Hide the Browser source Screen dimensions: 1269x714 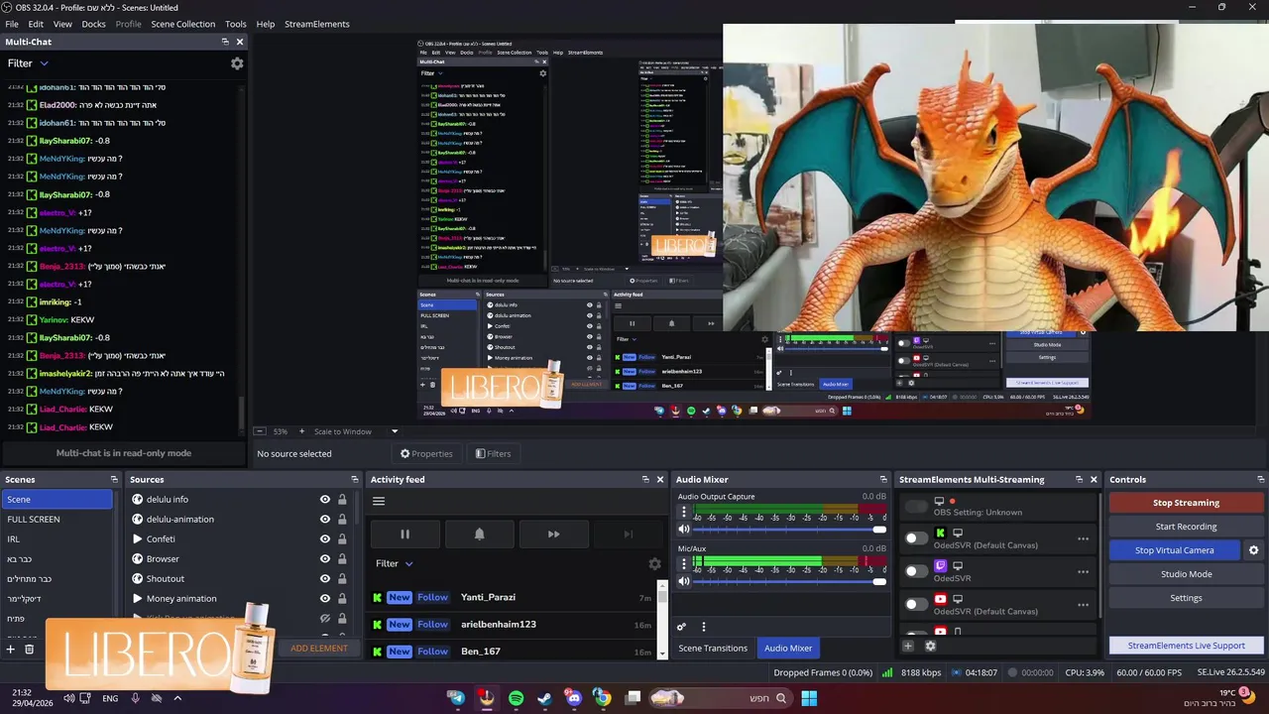324,559
